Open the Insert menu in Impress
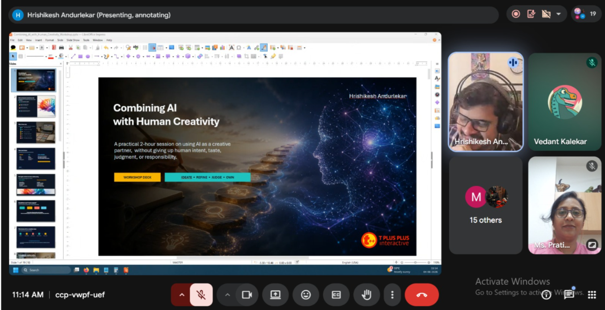 (x=39, y=40)
